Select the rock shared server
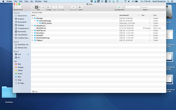This screenshot has width=176, height=110. (19, 54)
